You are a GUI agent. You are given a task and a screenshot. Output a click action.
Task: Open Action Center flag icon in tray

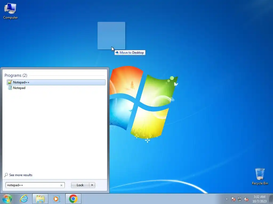(233, 199)
